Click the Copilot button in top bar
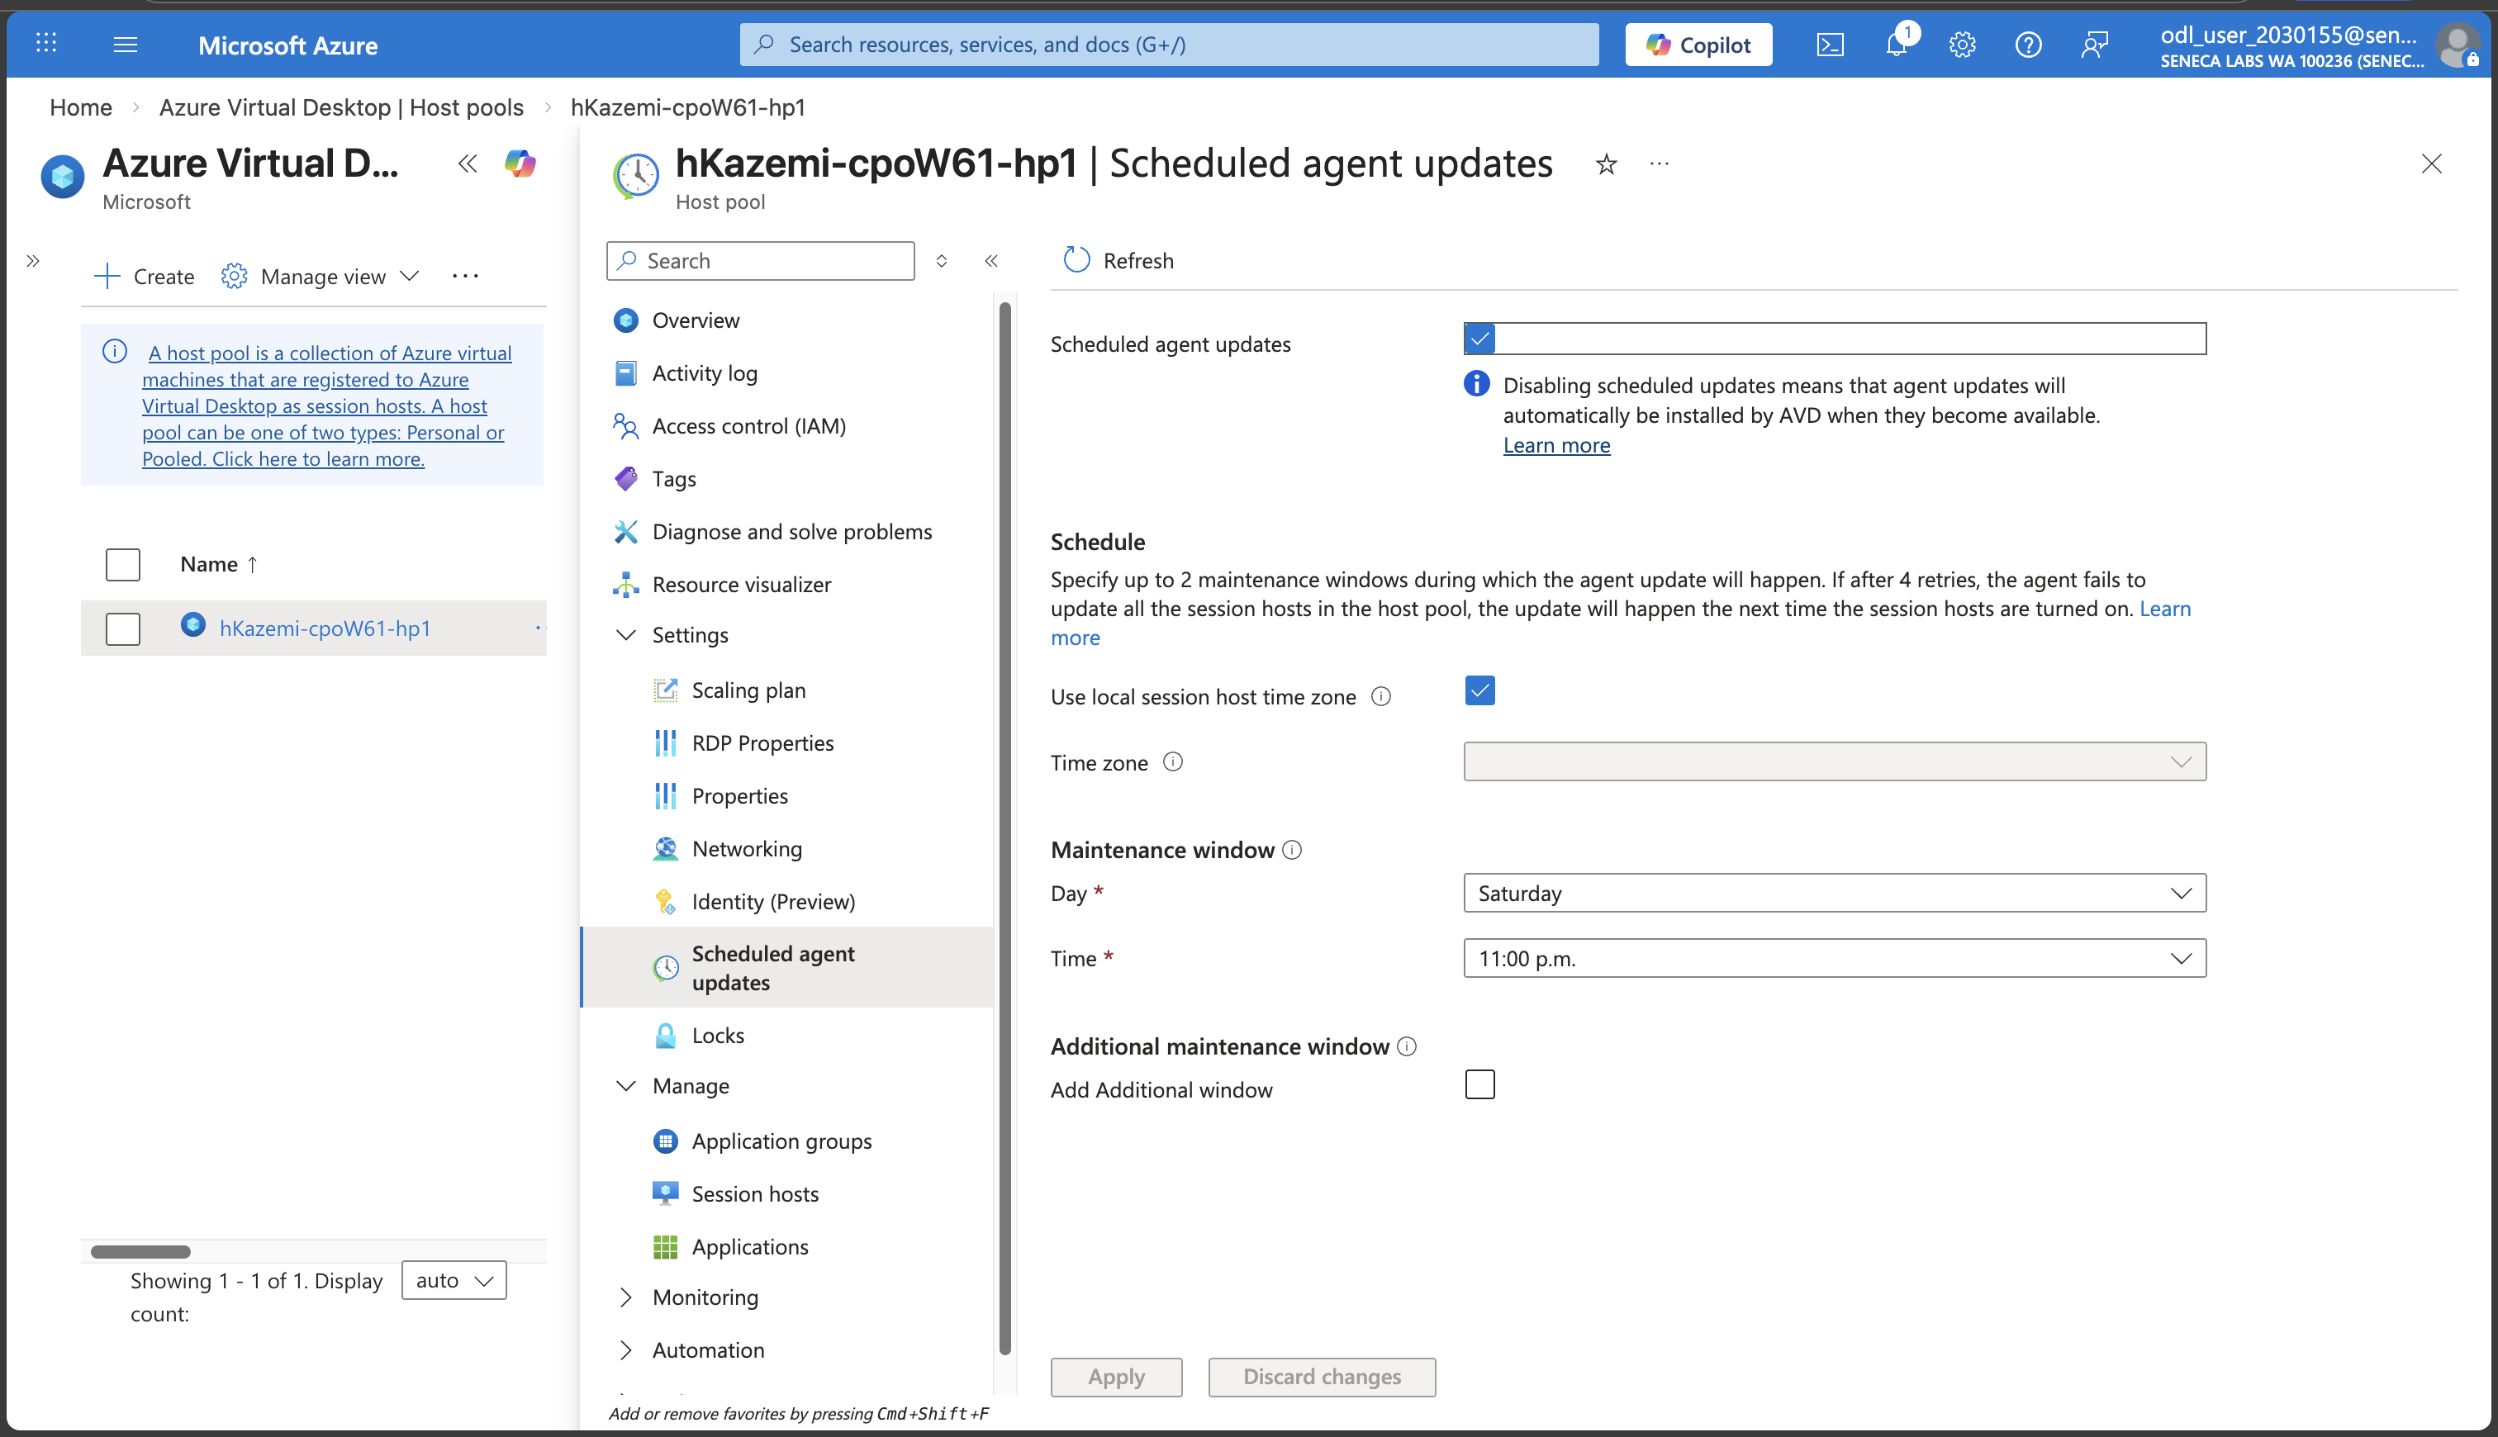The image size is (2498, 1437). tap(1698, 45)
